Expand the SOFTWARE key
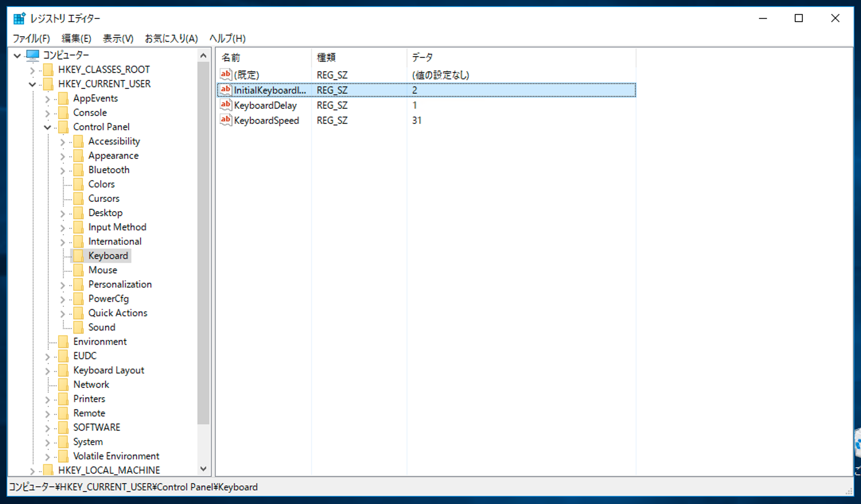Screen dimensions: 861x504 47,428
